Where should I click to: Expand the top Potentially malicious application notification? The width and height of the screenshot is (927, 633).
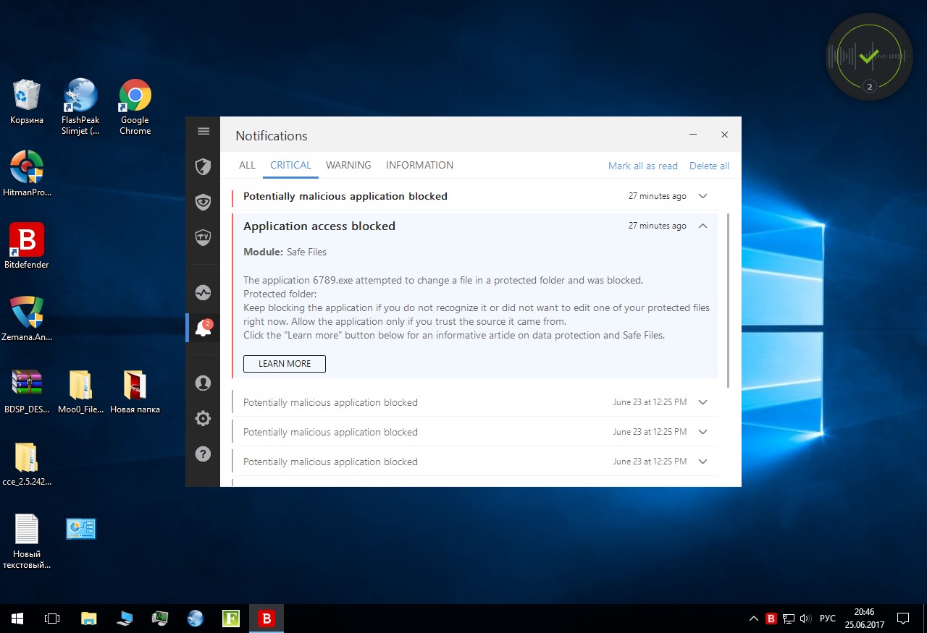tap(702, 196)
